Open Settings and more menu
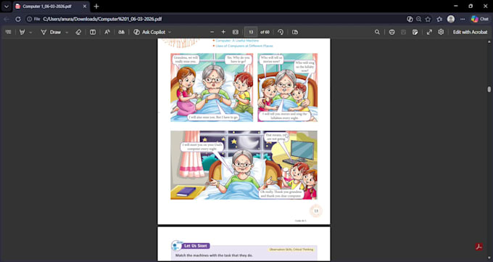 (x=463, y=19)
